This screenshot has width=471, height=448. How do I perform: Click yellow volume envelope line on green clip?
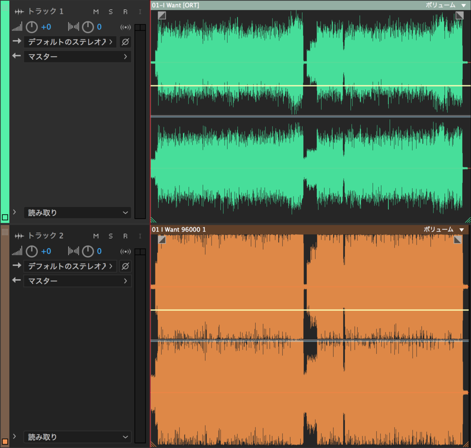[310, 86]
